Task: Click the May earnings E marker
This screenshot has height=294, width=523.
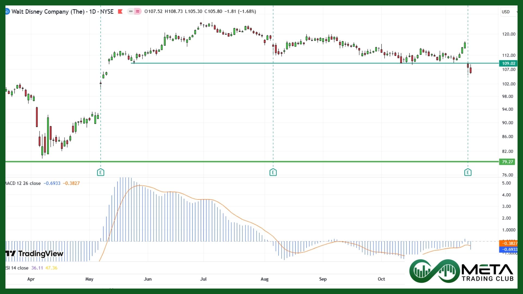Action: (101, 172)
